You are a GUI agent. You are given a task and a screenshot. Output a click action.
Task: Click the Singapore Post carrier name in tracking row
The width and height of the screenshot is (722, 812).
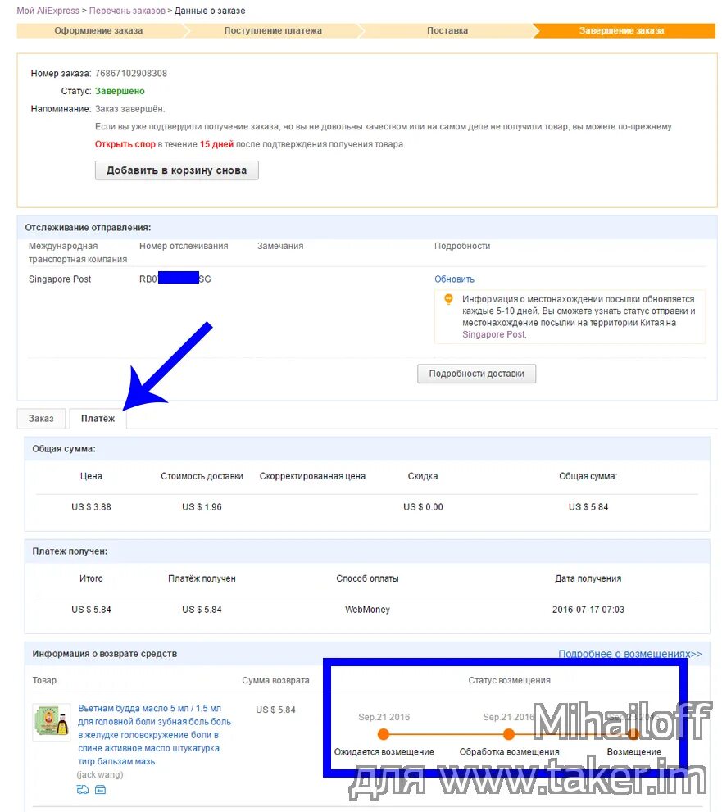(x=60, y=279)
